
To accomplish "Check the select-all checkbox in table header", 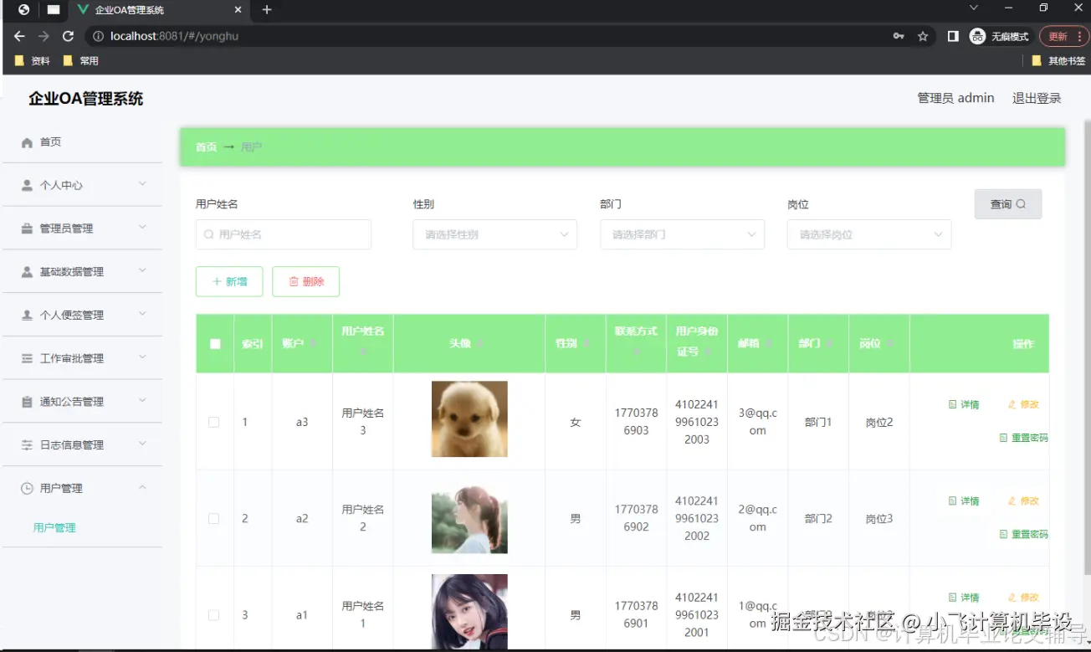I will 214,342.
